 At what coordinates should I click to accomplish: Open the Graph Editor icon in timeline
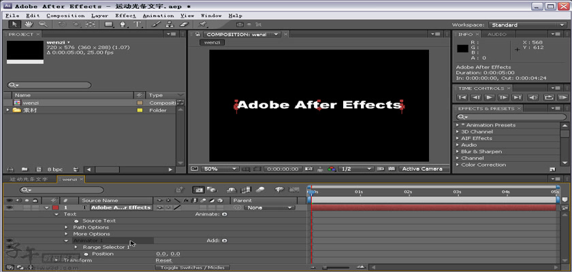click(294, 190)
